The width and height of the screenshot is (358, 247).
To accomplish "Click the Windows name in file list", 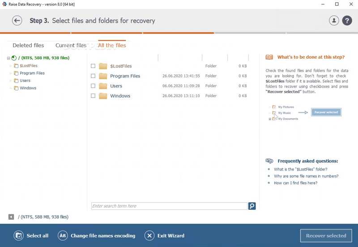I will [120, 96].
